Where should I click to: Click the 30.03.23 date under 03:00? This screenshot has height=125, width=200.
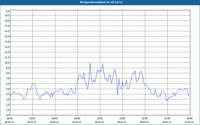[32, 122]
